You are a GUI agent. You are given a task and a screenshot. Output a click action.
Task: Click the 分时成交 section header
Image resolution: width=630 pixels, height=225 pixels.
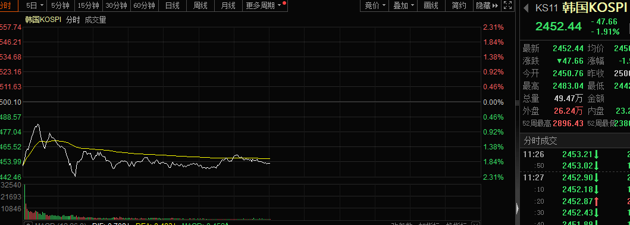(x=540, y=140)
